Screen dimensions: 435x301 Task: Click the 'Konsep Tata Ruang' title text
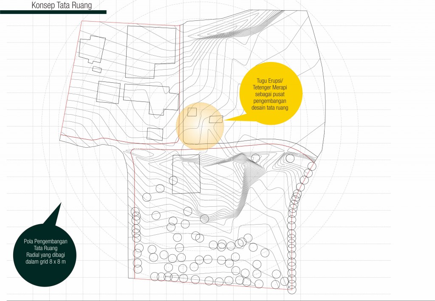point(62,5)
